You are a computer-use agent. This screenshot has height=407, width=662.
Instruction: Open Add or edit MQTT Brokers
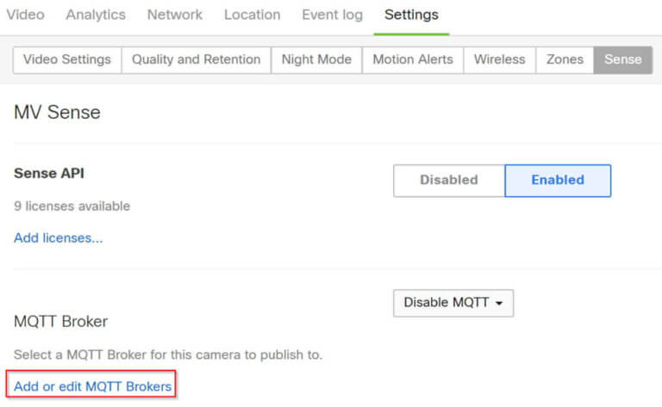tap(92, 386)
